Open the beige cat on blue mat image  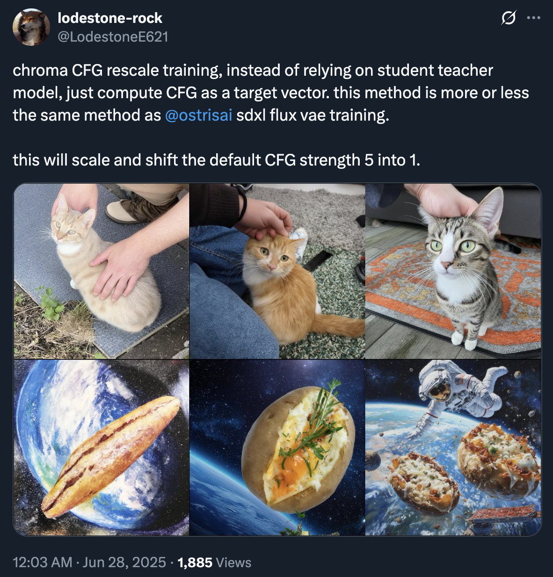coord(101,271)
